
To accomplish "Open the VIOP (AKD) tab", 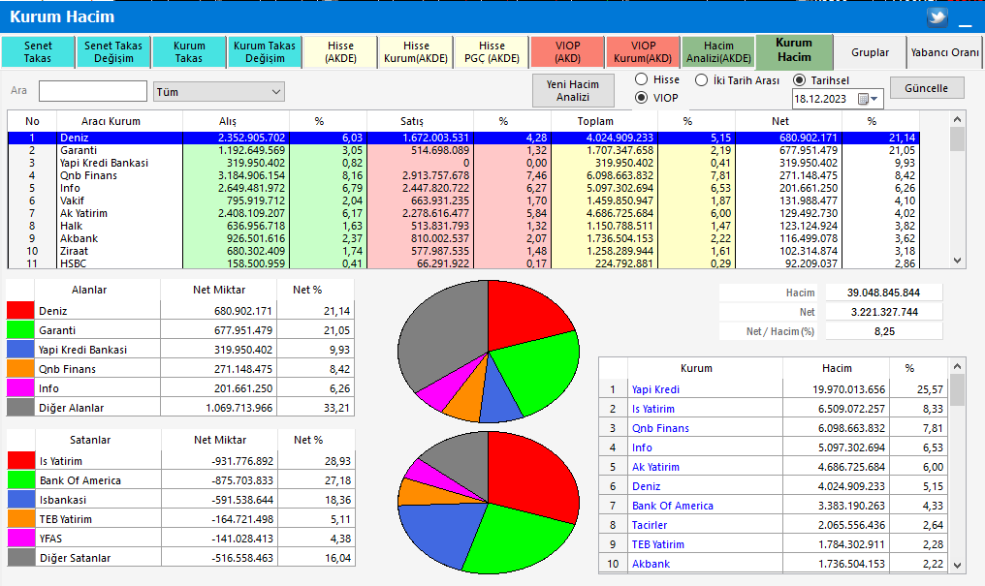I will (567, 52).
